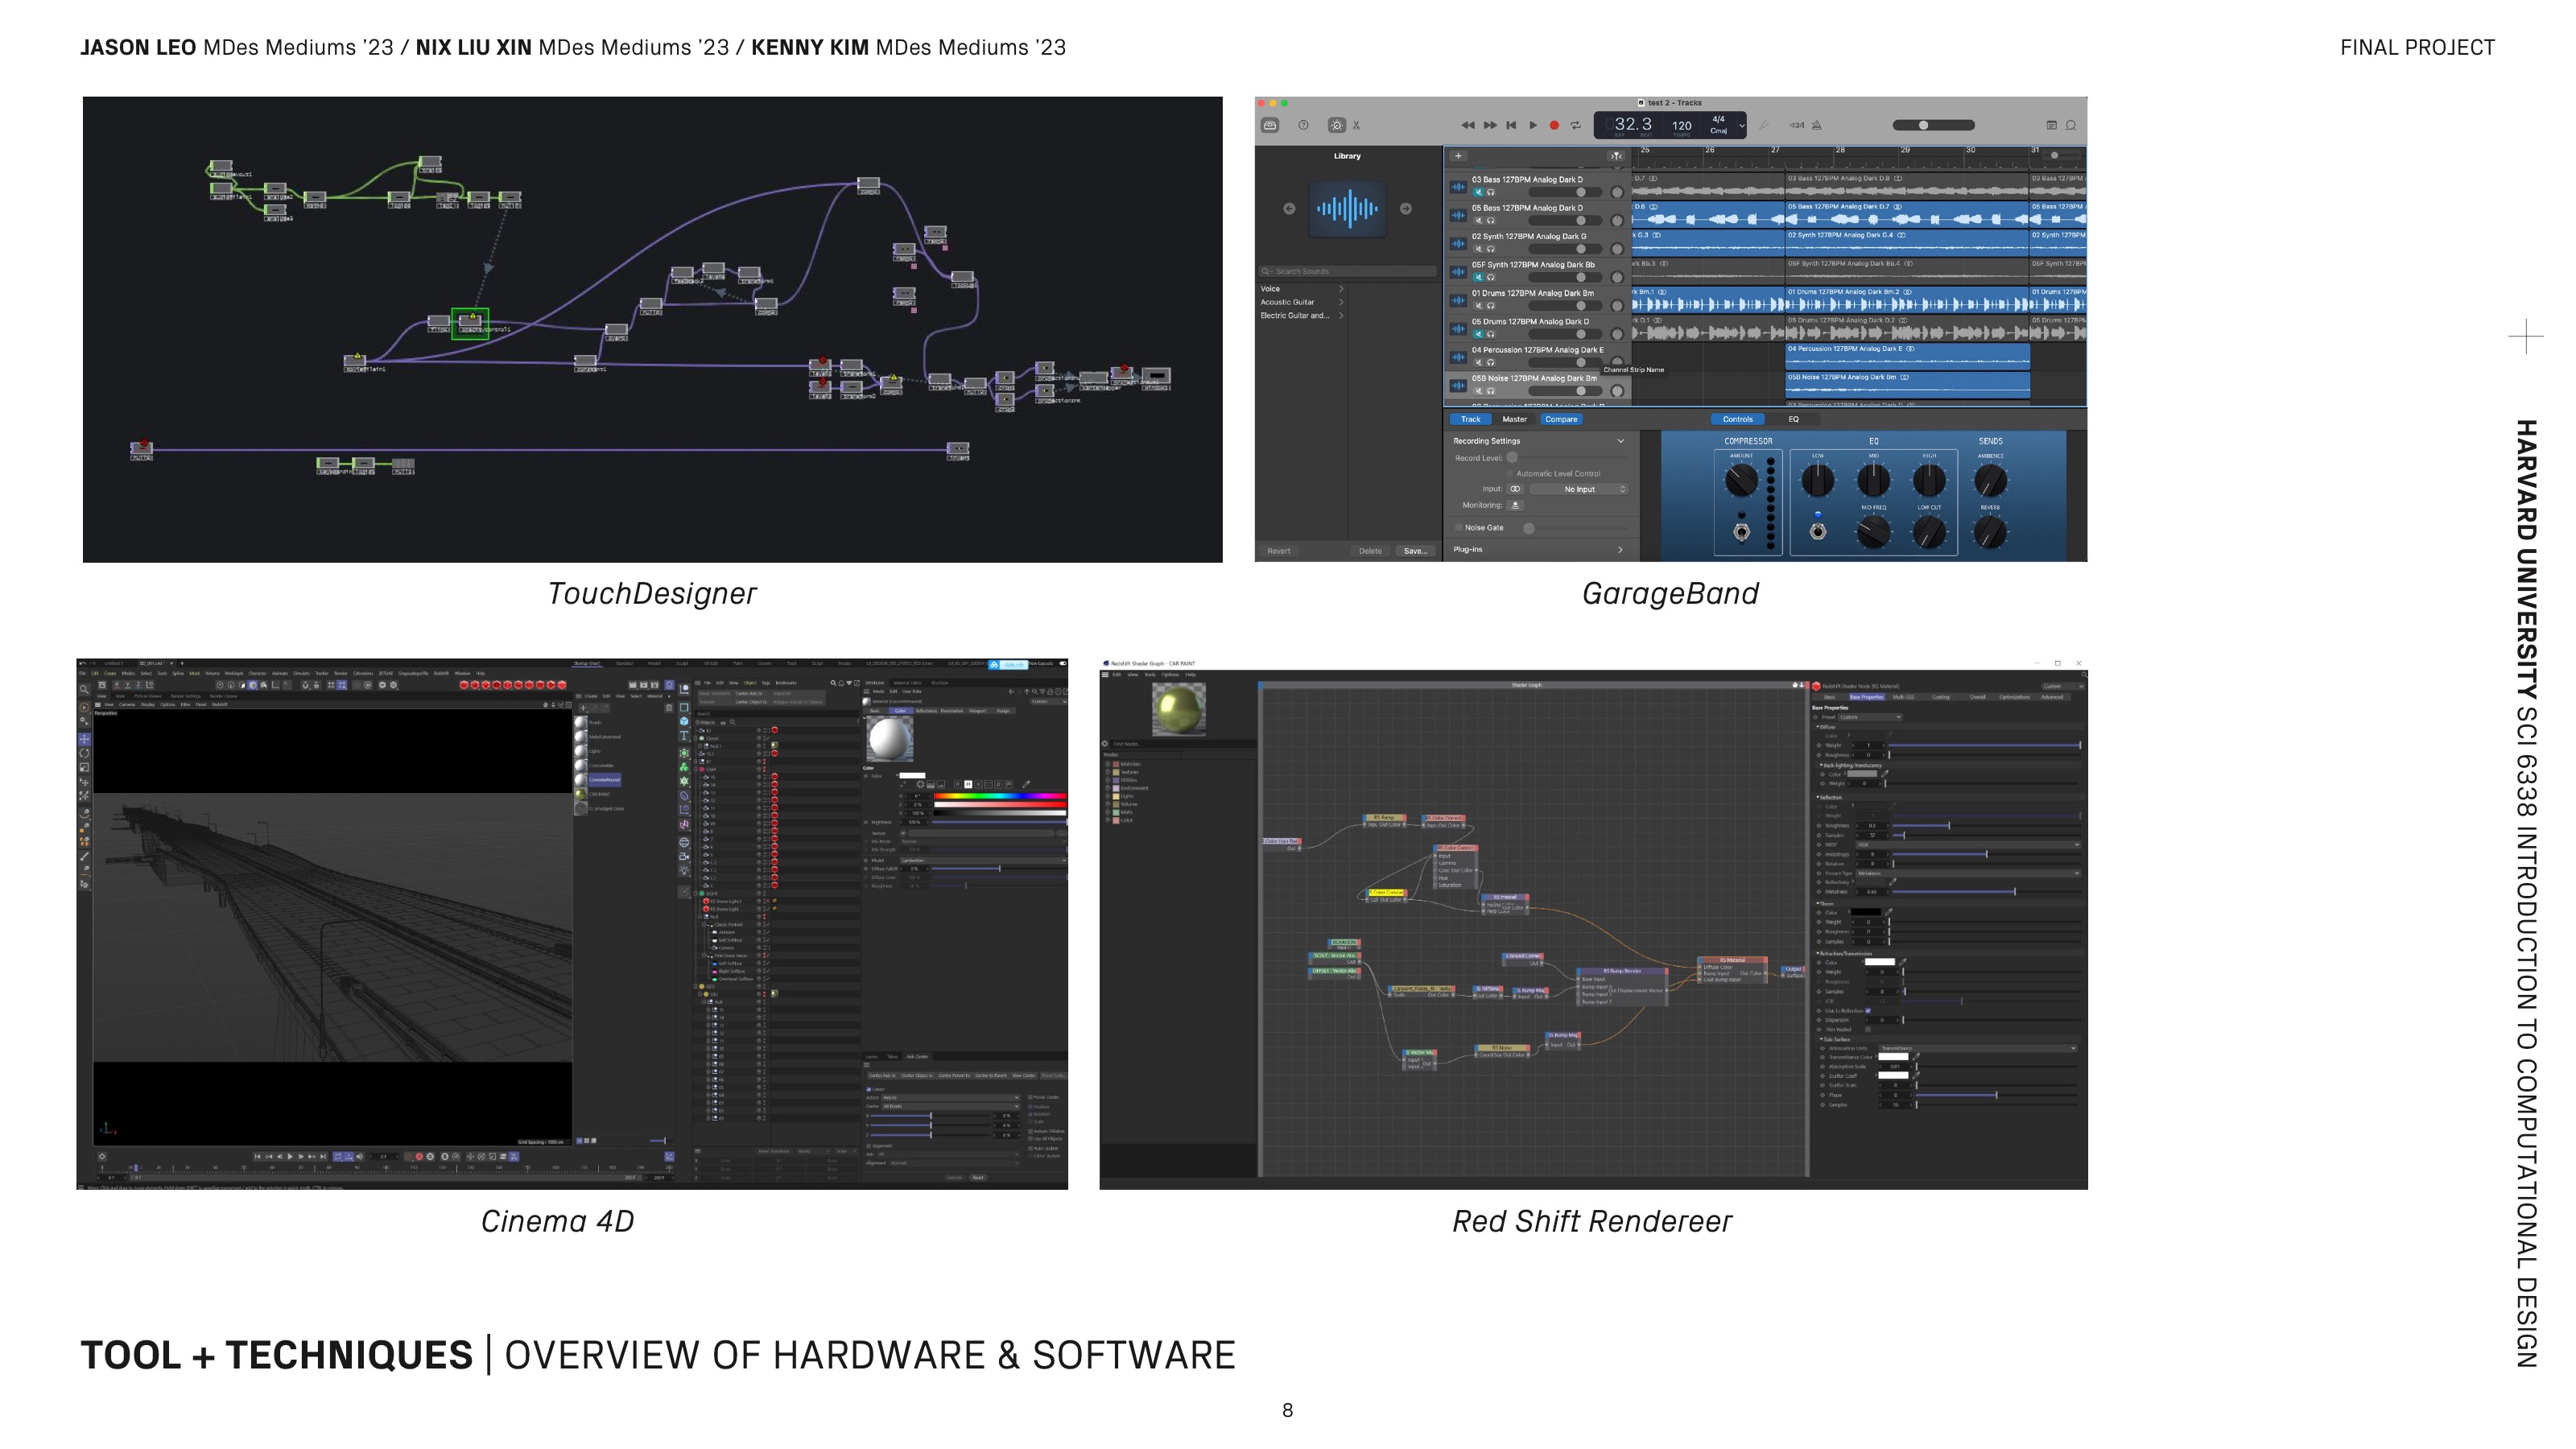The image size is (2576, 1449).
Task: Mute the 02 Synth 127BPM Analog Dark G track
Action: click(1478, 249)
